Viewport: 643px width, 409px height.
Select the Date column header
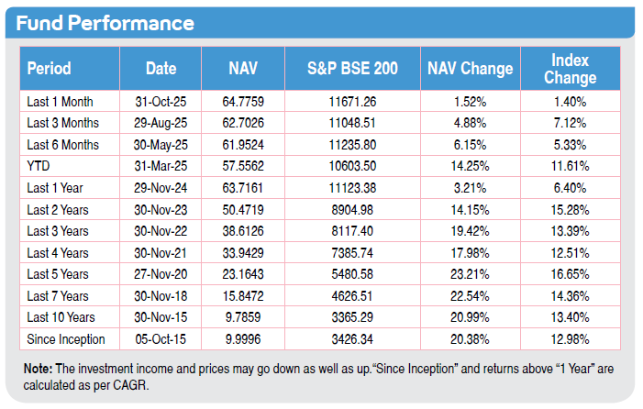point(160,68)
